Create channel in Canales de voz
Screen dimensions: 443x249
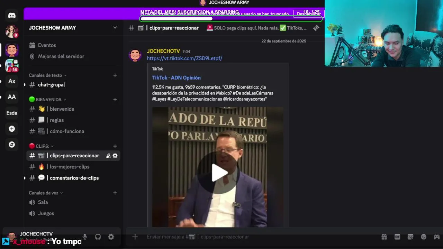(115, 193)
